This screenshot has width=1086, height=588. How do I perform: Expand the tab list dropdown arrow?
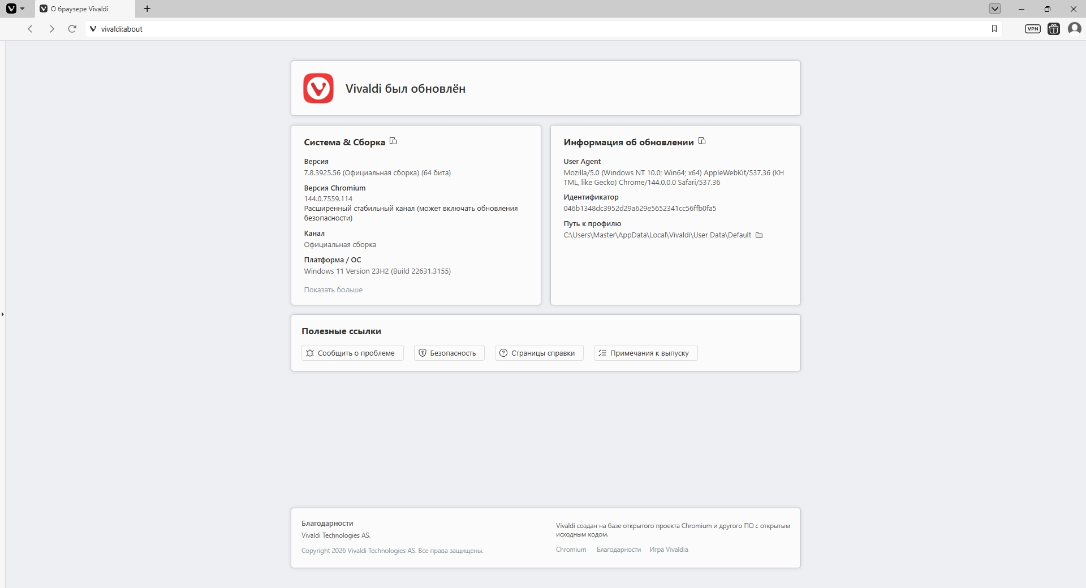pos(995,8)
